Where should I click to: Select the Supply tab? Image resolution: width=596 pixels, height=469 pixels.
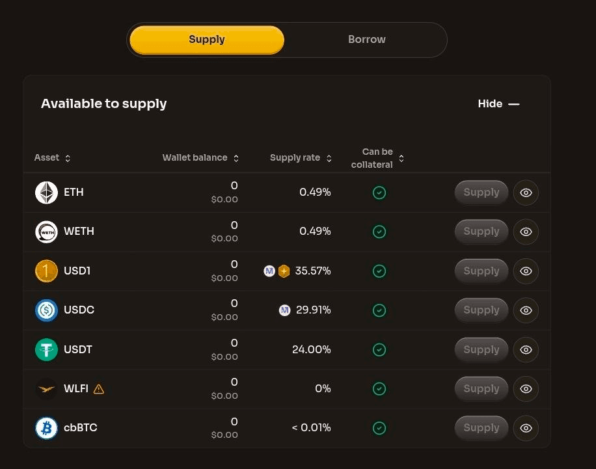pos(207,40)
